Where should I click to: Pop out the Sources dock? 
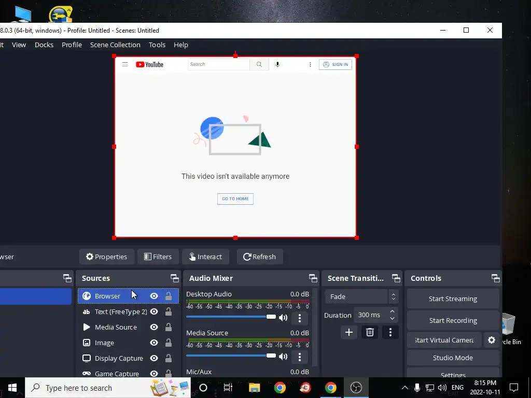click(x=174, y=278)
